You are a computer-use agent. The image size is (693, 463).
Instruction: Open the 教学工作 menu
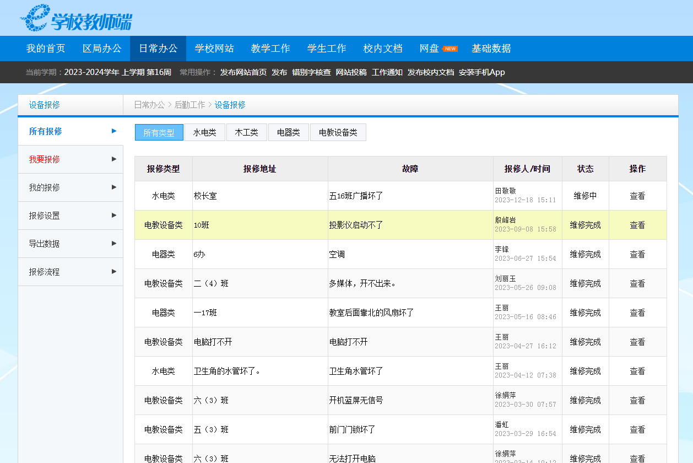(270, 49)
